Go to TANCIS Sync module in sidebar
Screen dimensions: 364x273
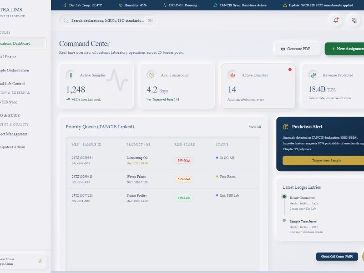coord(11,102)
